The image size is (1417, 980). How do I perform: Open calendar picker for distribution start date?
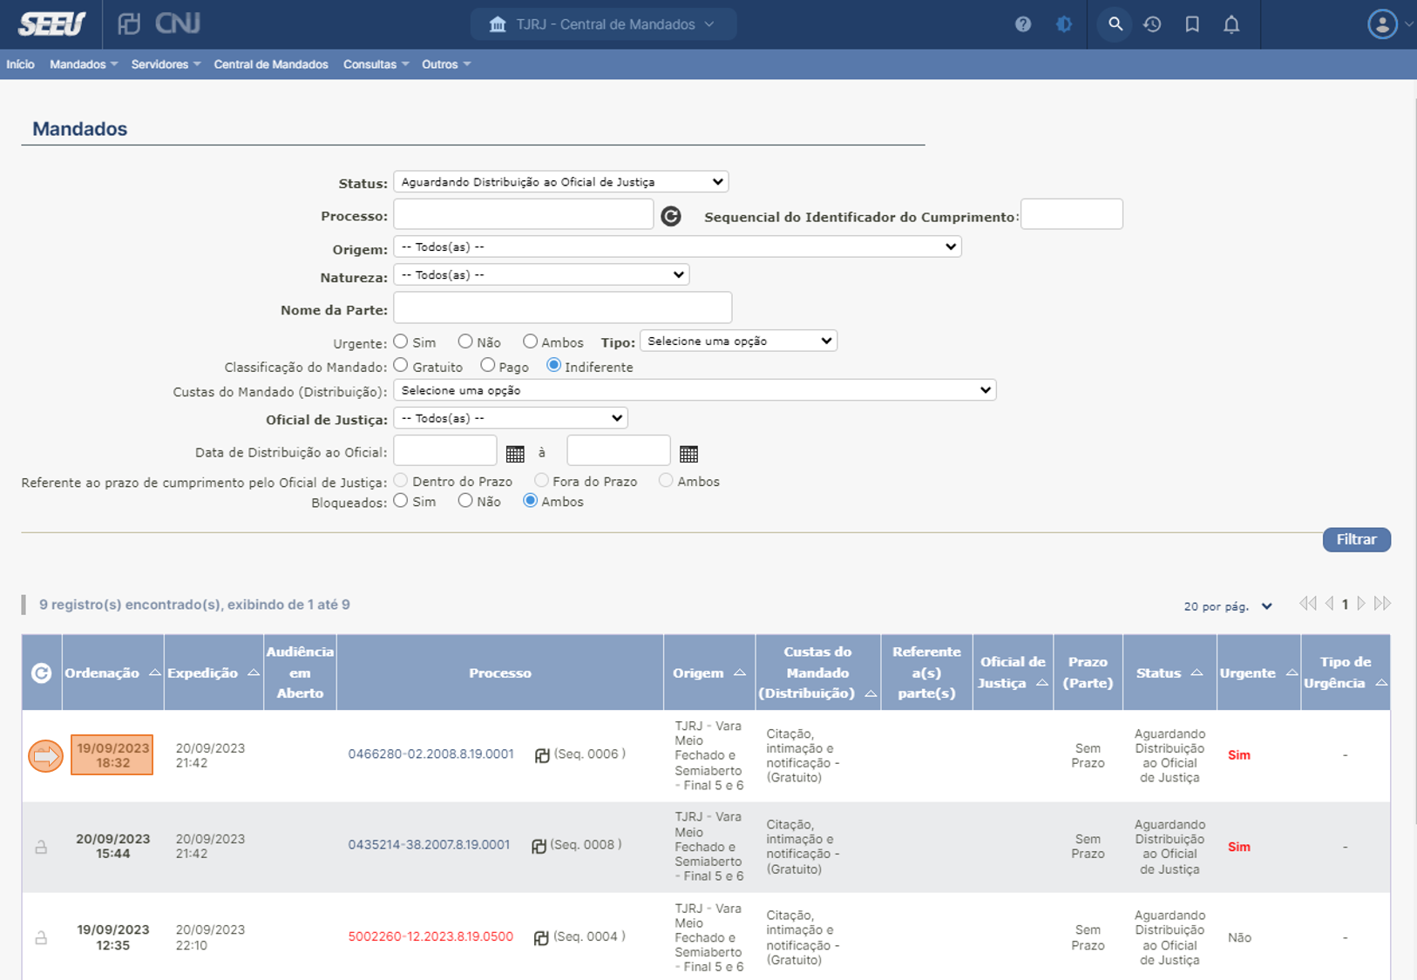click(x=515, y=454)
